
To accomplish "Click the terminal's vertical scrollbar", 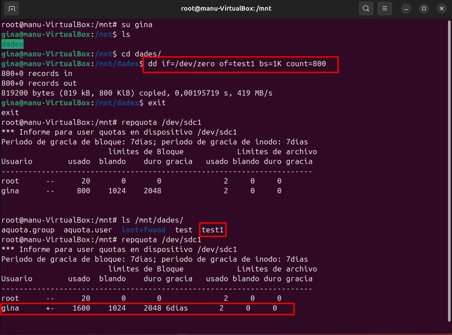I will point(450,178).
